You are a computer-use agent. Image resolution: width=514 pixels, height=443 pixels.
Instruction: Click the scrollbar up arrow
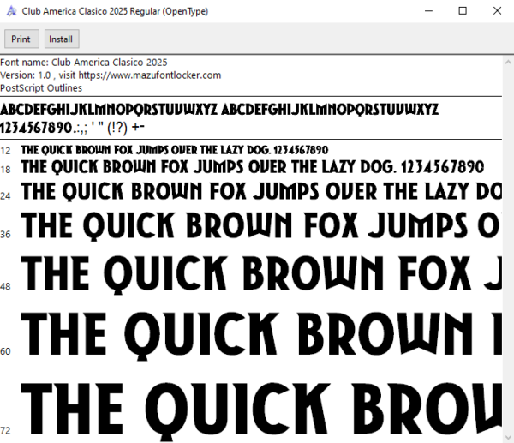coord(508,62)
